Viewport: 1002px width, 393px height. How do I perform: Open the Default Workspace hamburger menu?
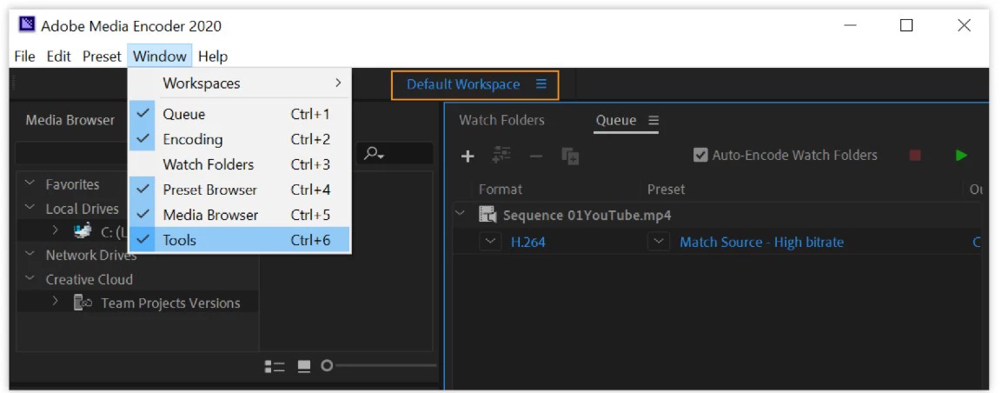point(541,84)
